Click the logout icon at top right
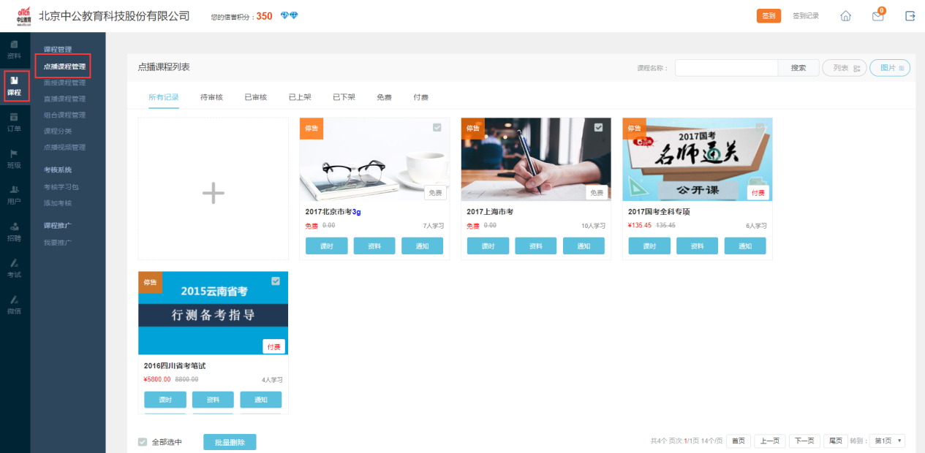The width and height of the screenshot is (925, 453). coord(910,16)
